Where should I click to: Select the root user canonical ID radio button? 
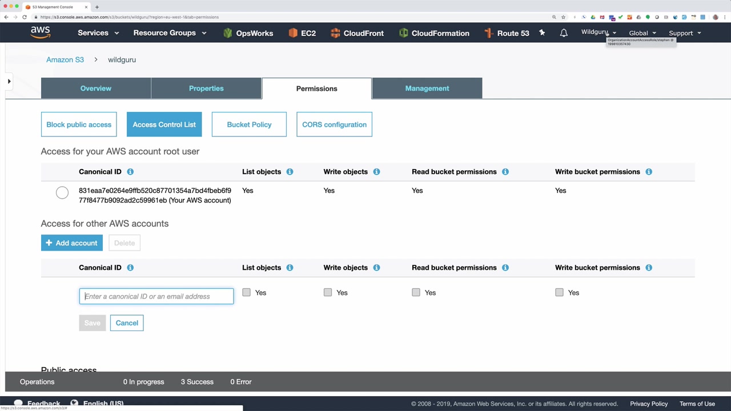62,193
